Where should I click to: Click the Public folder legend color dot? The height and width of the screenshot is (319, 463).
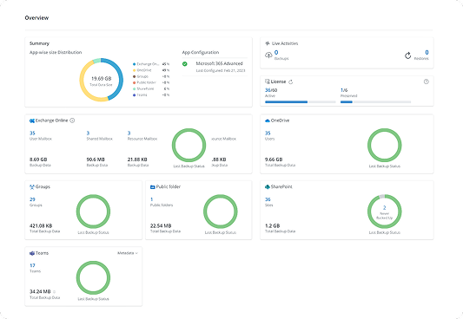point(134,82)
